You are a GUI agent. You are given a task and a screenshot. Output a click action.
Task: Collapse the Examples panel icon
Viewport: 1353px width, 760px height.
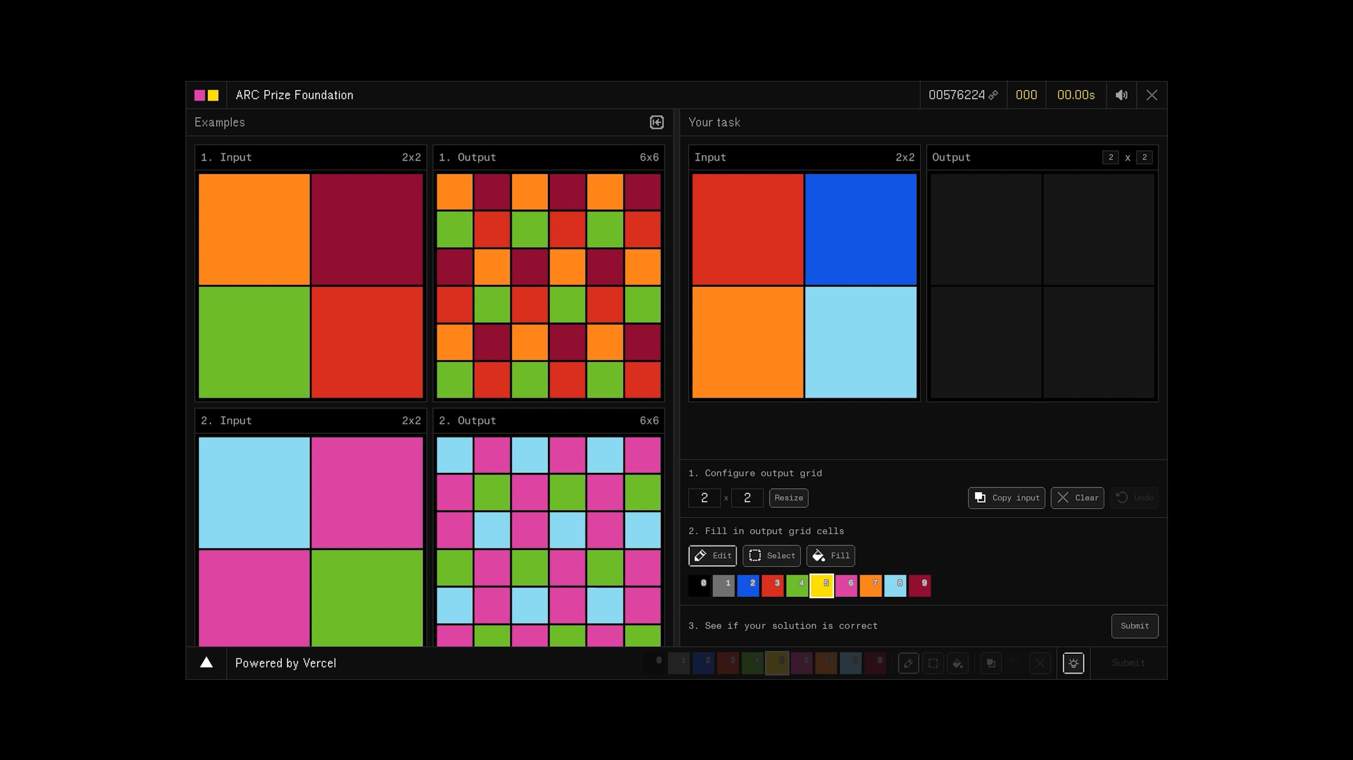pos(656,122)
